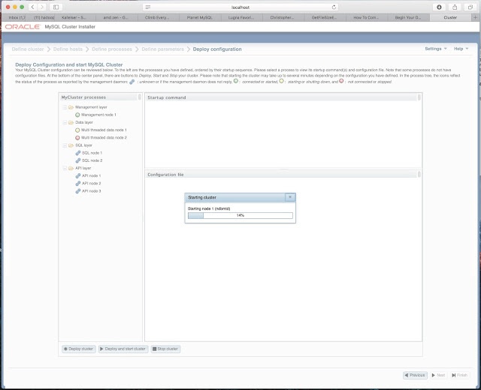Collapse the Management layer tree branch
This screenshot has height=390, width=481.
[65, 107]
